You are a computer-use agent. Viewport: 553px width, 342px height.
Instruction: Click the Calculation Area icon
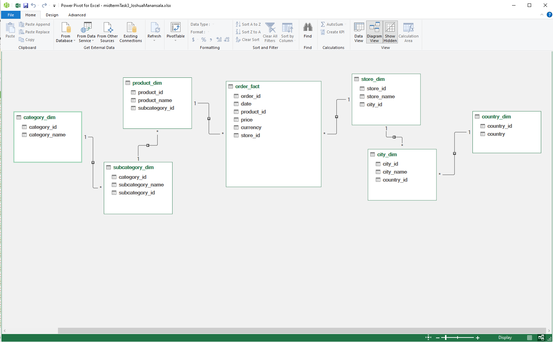tap(408, 28)
